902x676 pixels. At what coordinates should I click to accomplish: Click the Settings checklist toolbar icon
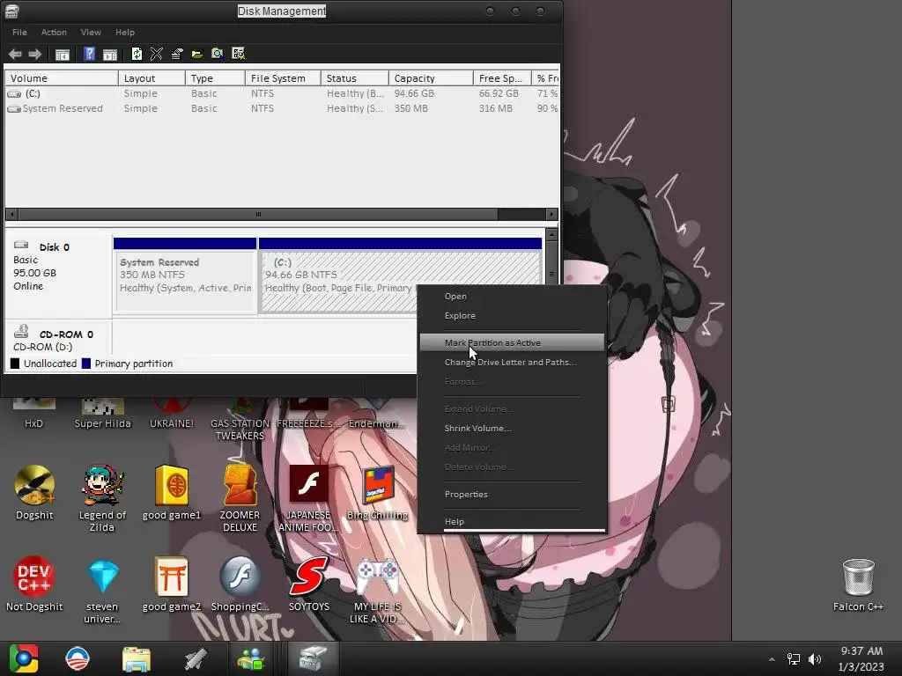pos(238,54)
